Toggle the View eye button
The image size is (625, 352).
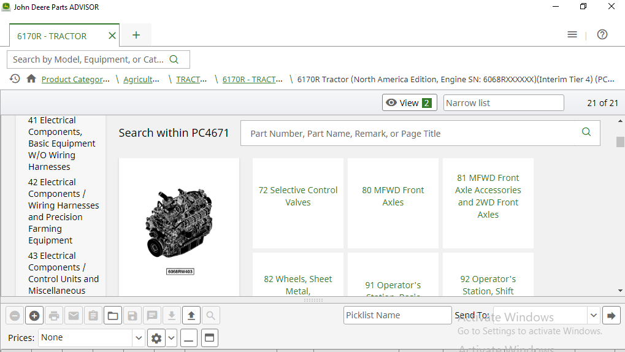pos(409,103)
